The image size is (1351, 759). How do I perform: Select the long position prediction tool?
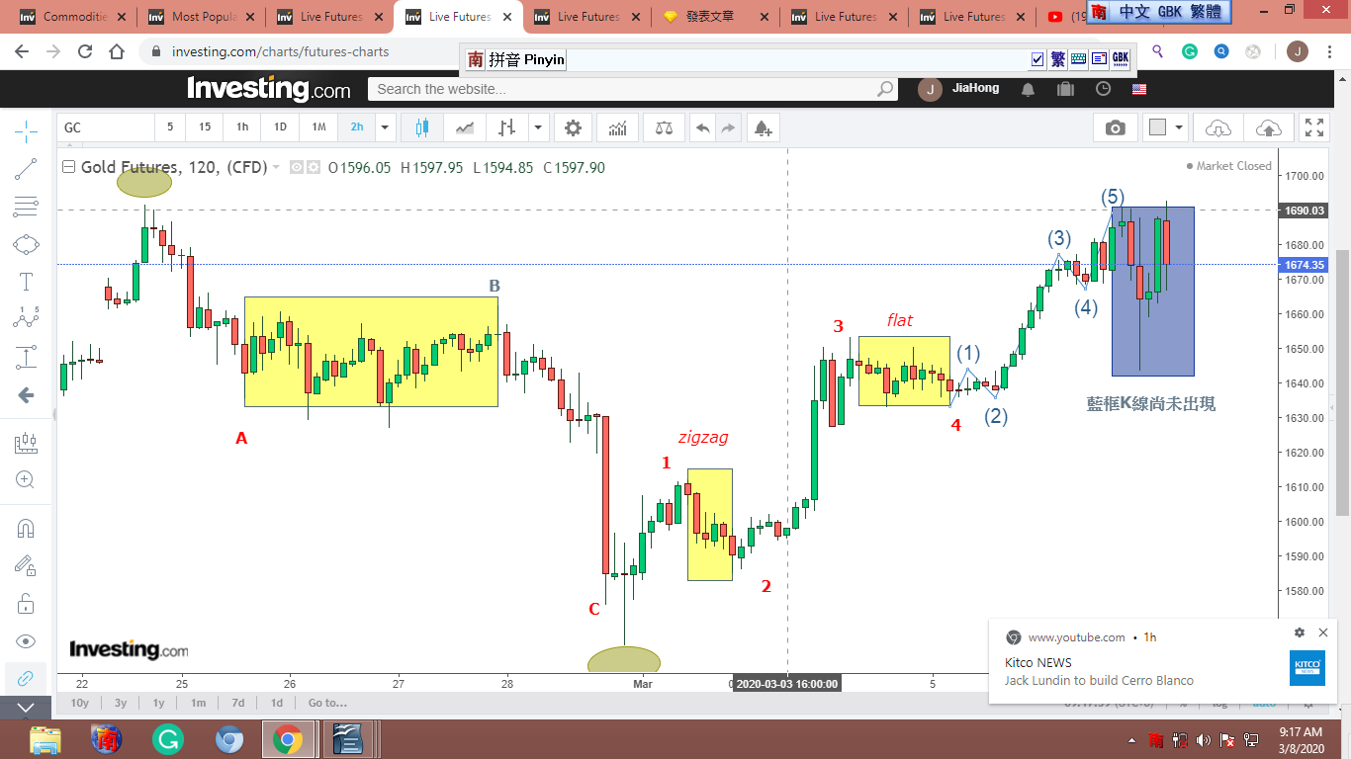point(26,357)
